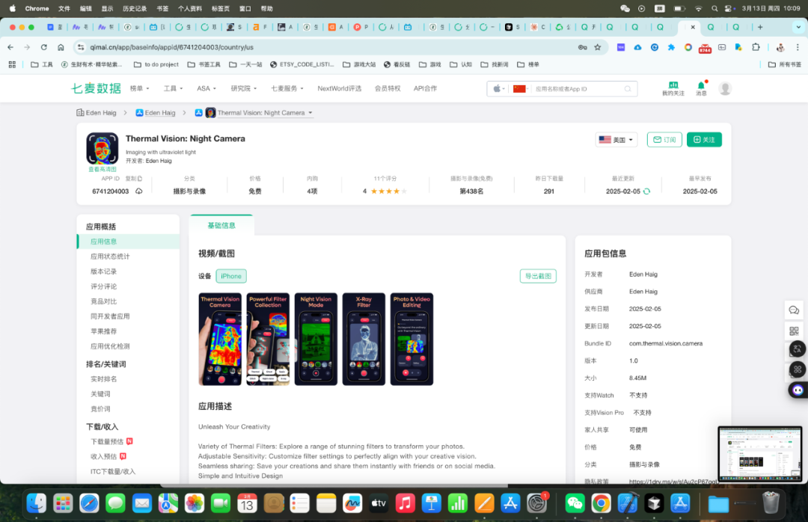Viewport: 808px width, 522px height.
Task: Open QR code icon on right floating bar
Action: click(794, 331)
